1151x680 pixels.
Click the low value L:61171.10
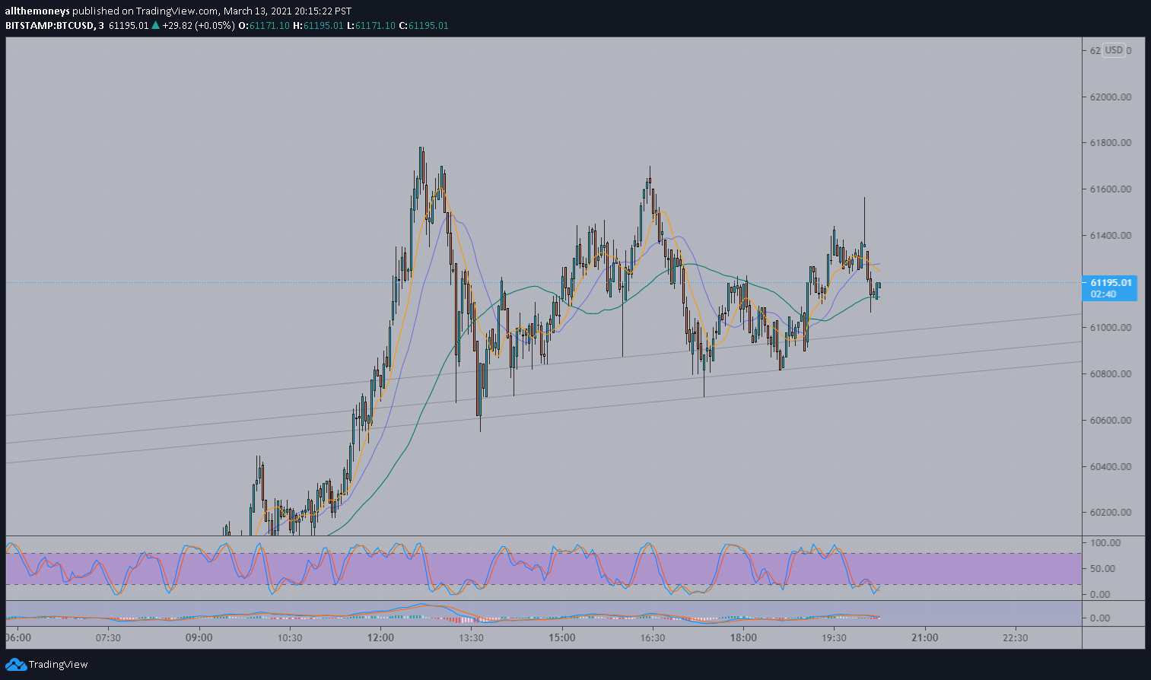[x=370, y=25]
